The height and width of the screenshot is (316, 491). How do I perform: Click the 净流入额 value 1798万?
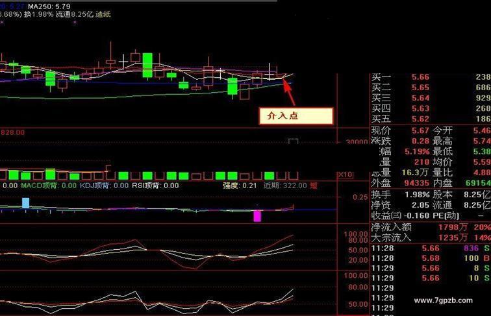[x=453, y=228]
